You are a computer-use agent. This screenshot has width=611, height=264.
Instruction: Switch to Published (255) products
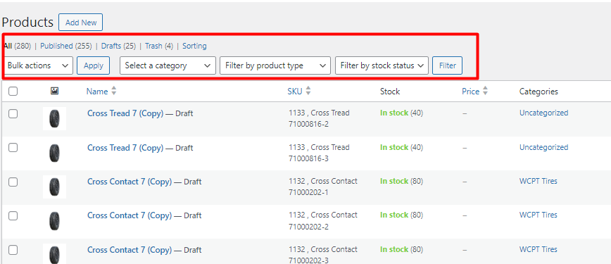(x=66, y=46)
